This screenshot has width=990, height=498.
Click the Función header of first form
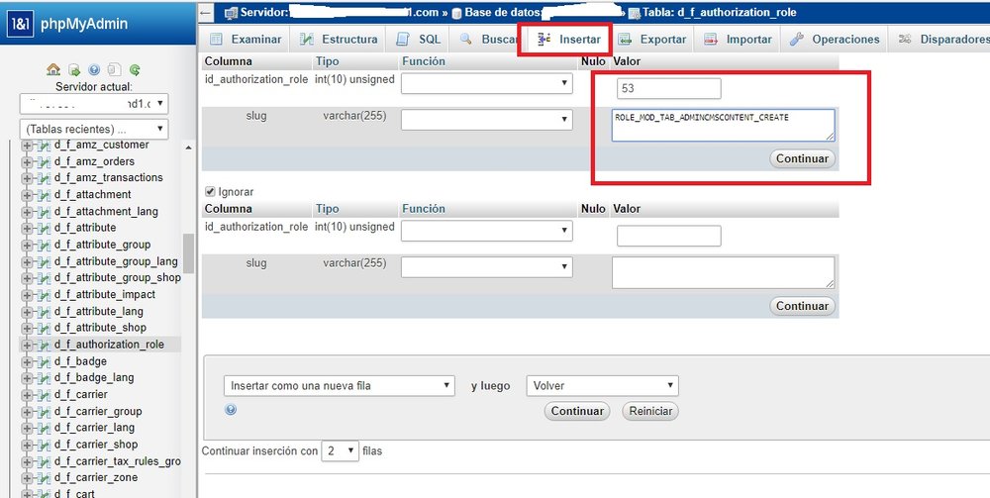click(424, 61)
